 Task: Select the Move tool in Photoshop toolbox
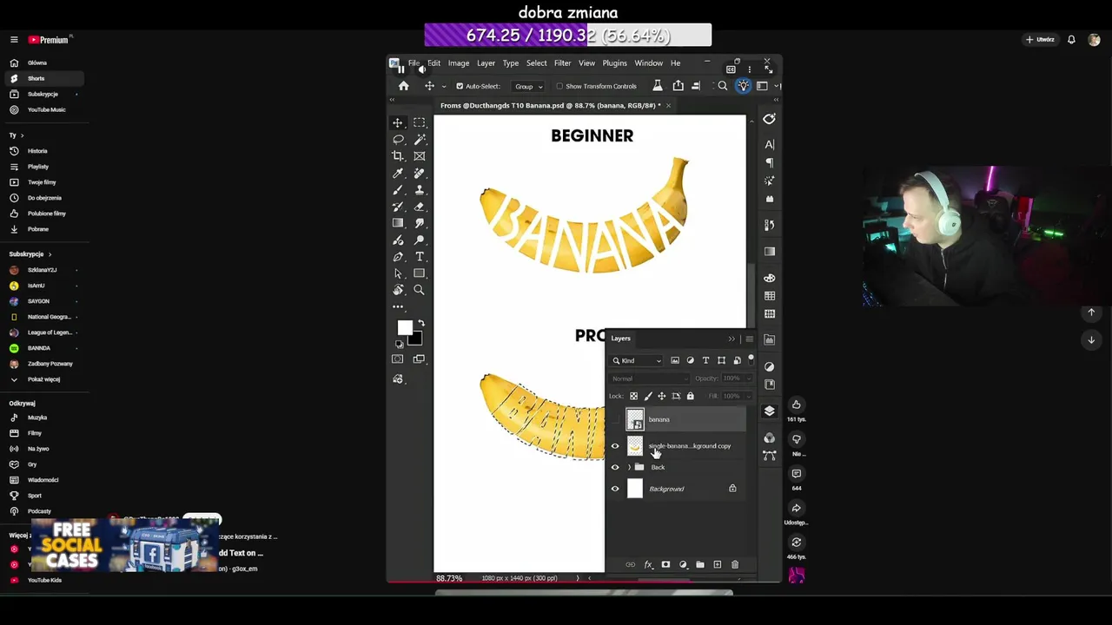pos(398,122)
